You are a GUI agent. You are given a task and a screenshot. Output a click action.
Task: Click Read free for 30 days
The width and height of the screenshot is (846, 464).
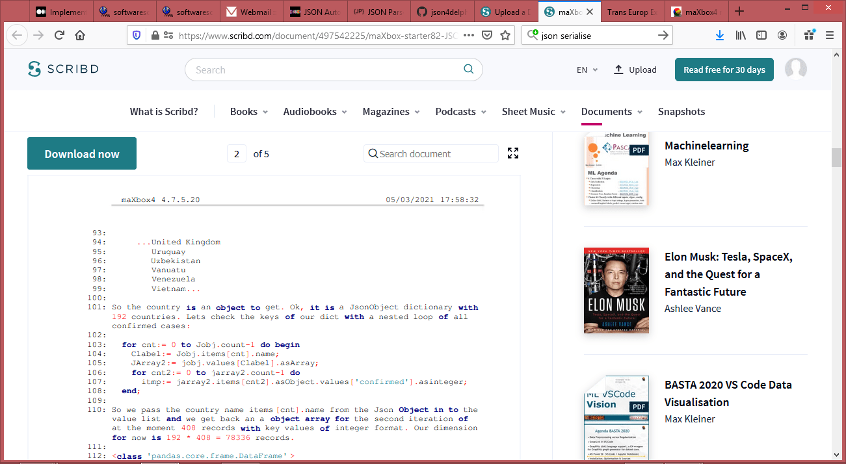tap(724, 70)
